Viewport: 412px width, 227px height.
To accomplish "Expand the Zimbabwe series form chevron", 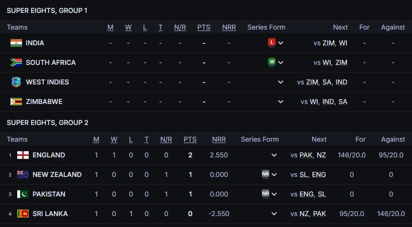I will (x=280, y=102).
